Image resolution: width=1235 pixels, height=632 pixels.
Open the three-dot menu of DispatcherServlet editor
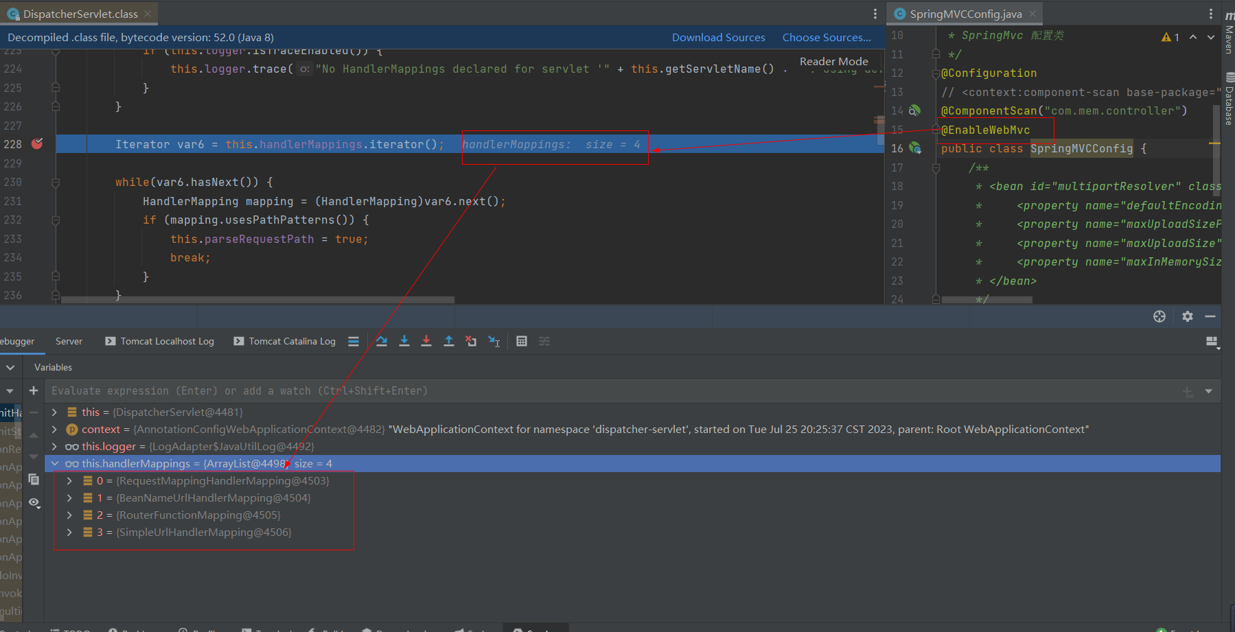pos(875,14)
